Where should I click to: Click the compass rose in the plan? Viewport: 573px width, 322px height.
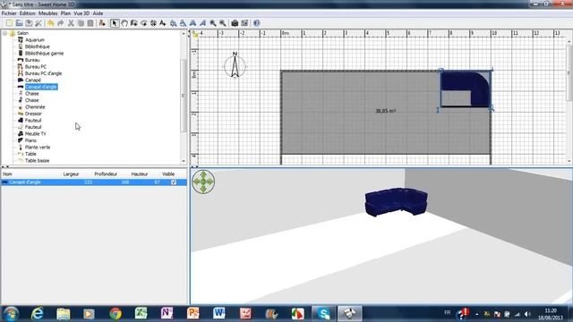pyautogui.click(x=235, y=65)
